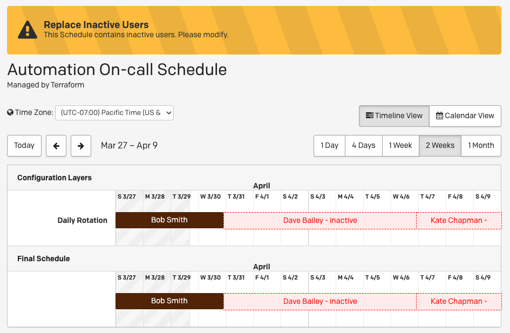Click the warning triangle icon in banner
Screen dimensions: 510x333
pos(28,30)
